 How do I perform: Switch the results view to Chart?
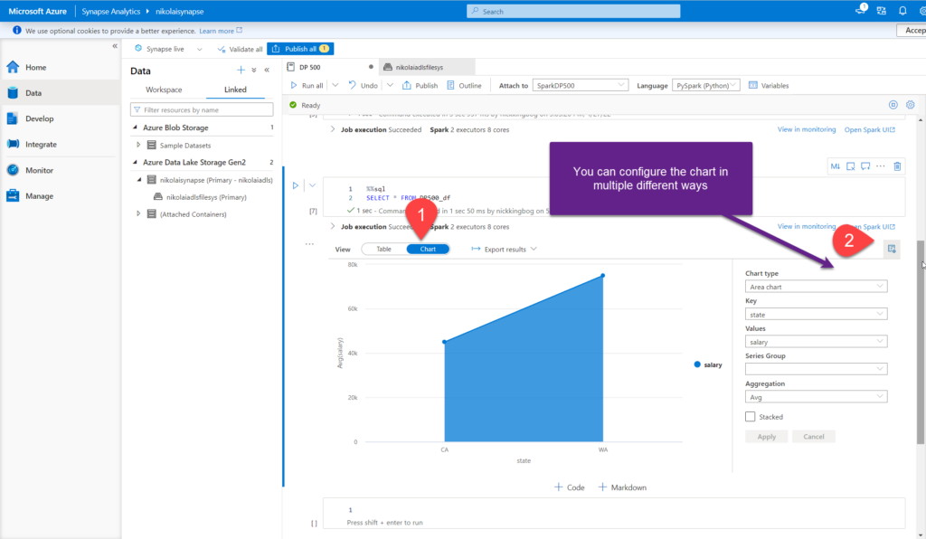(428, 249)
